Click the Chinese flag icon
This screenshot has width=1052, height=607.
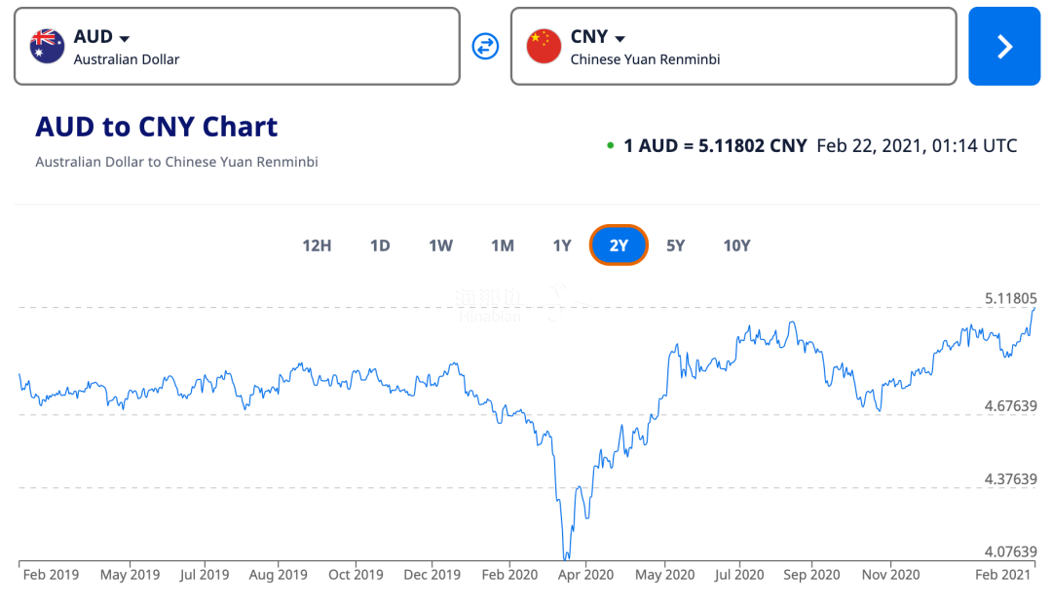pos(544,46)
